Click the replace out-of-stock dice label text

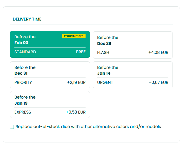88,127
